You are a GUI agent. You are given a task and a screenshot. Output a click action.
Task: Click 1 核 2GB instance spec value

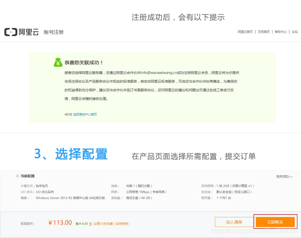click(235, 186)
